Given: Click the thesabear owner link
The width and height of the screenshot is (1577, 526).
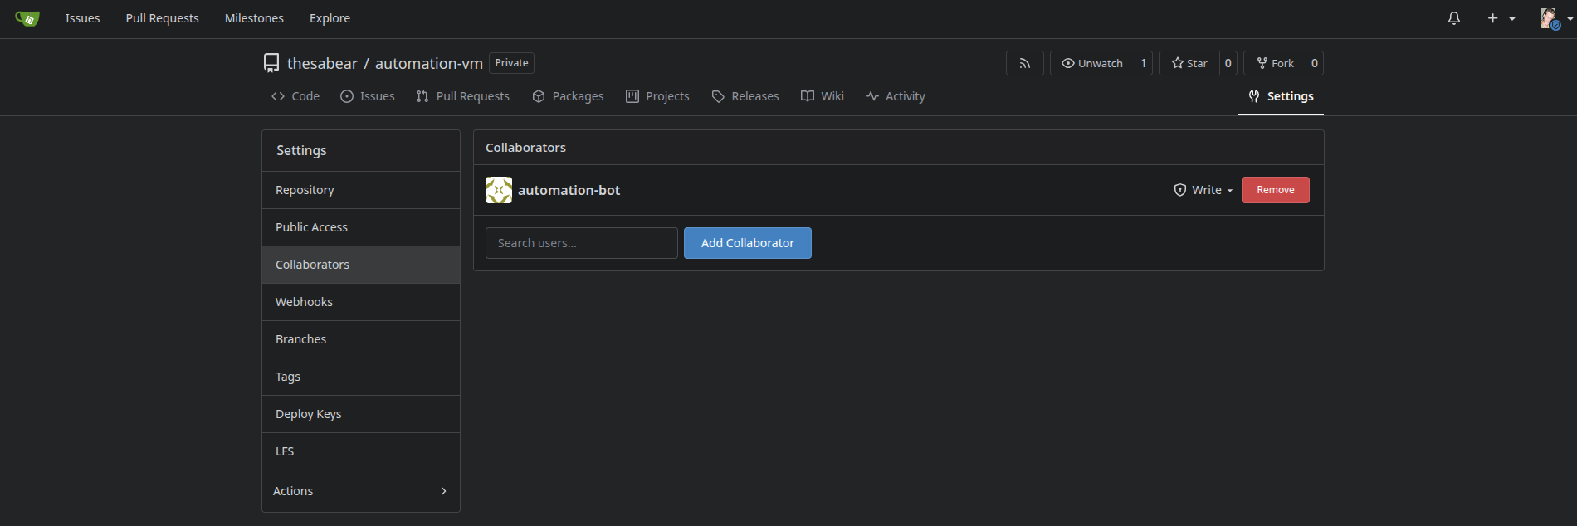Looking at the screenshot, I should pyautogui.click(x=322, y=63).
